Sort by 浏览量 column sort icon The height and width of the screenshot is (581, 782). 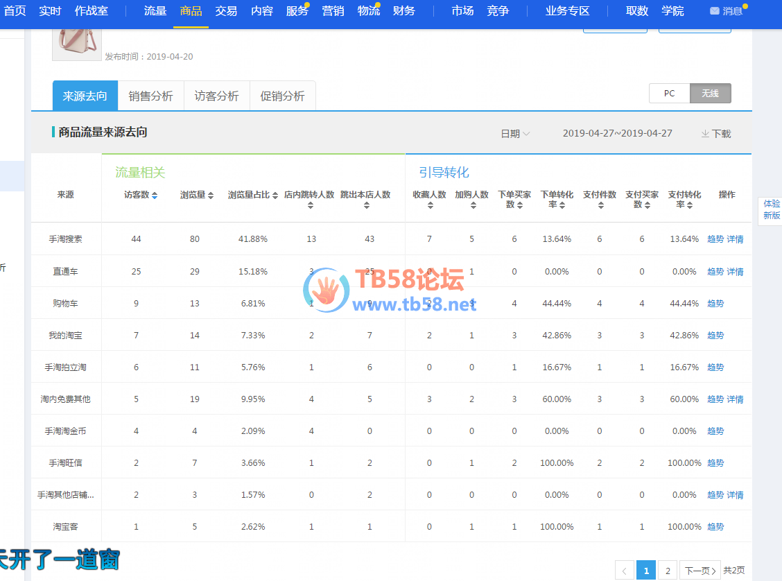tap(211, 196)
